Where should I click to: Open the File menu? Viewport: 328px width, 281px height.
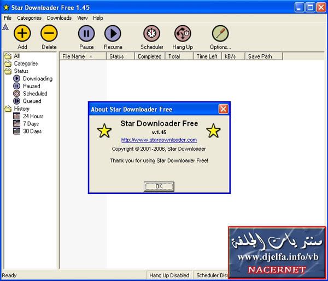click(8, 18)
